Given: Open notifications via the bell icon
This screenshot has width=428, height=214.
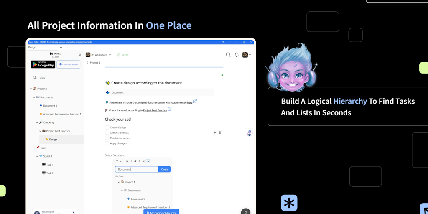Looking at the screenshot, I should (x=237, y=55).
